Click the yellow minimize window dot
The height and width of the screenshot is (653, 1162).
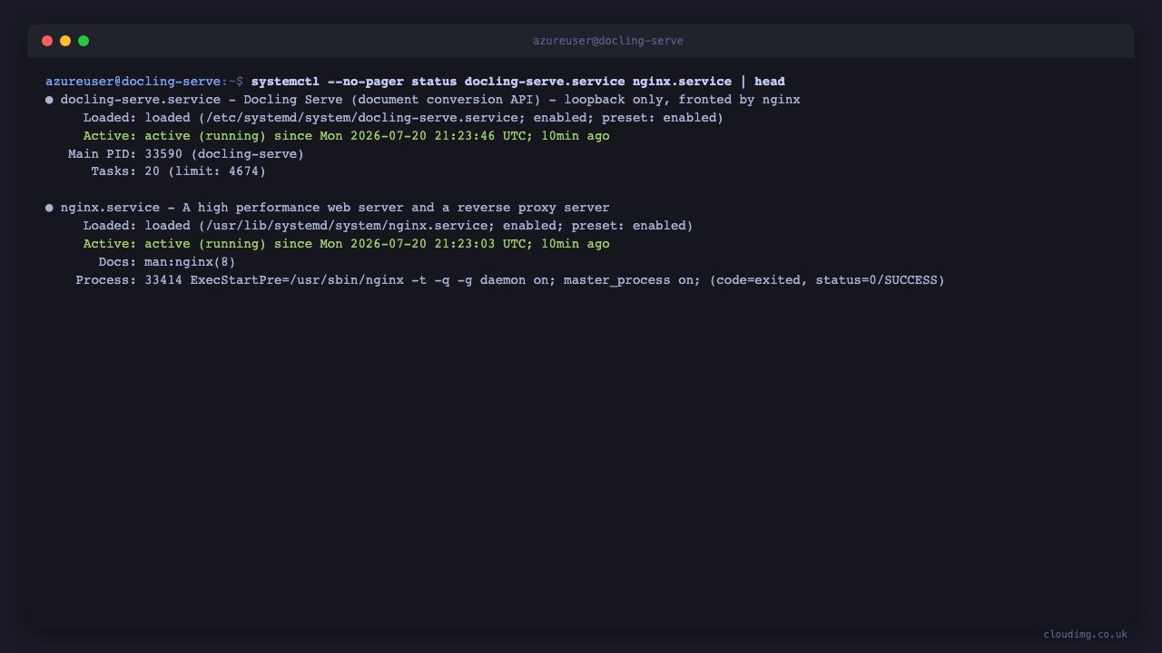click(x=65, y=41)
